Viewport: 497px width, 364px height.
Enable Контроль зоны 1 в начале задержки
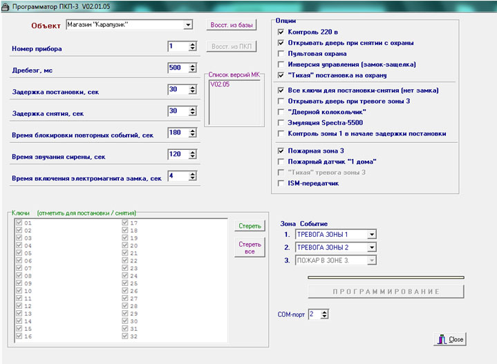281,134
